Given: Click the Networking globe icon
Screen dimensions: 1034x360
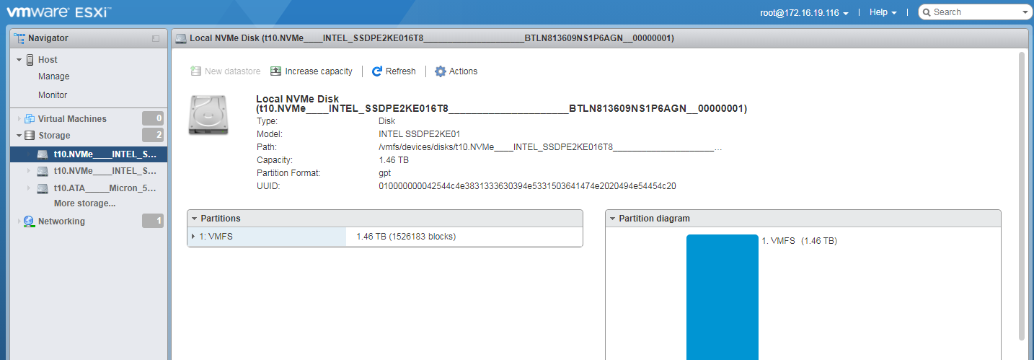Looking at the screenshot, I should (29, 221).
